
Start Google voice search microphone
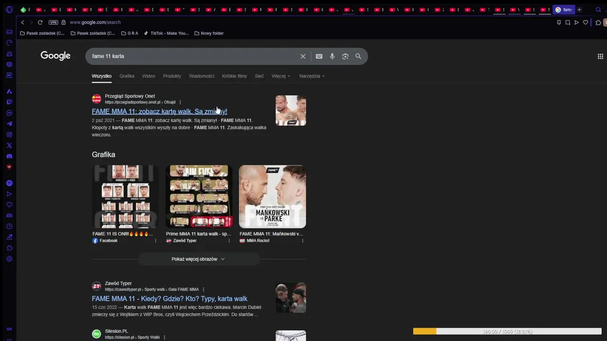(x=332, y=56)
